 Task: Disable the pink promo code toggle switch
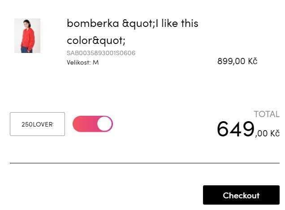[x=93, y=124]
